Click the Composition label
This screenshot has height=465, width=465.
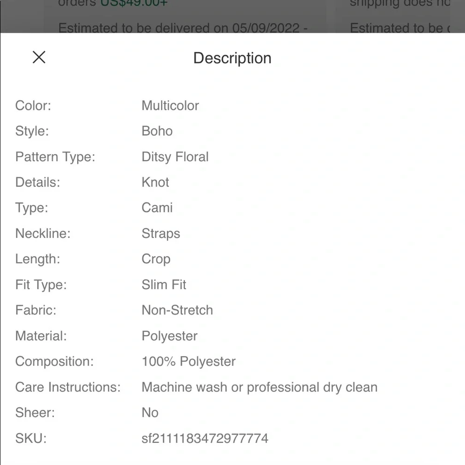[x=54, y=361]
